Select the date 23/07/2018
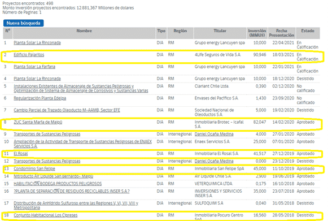This screenshot has height=221, width=328. 283,191
